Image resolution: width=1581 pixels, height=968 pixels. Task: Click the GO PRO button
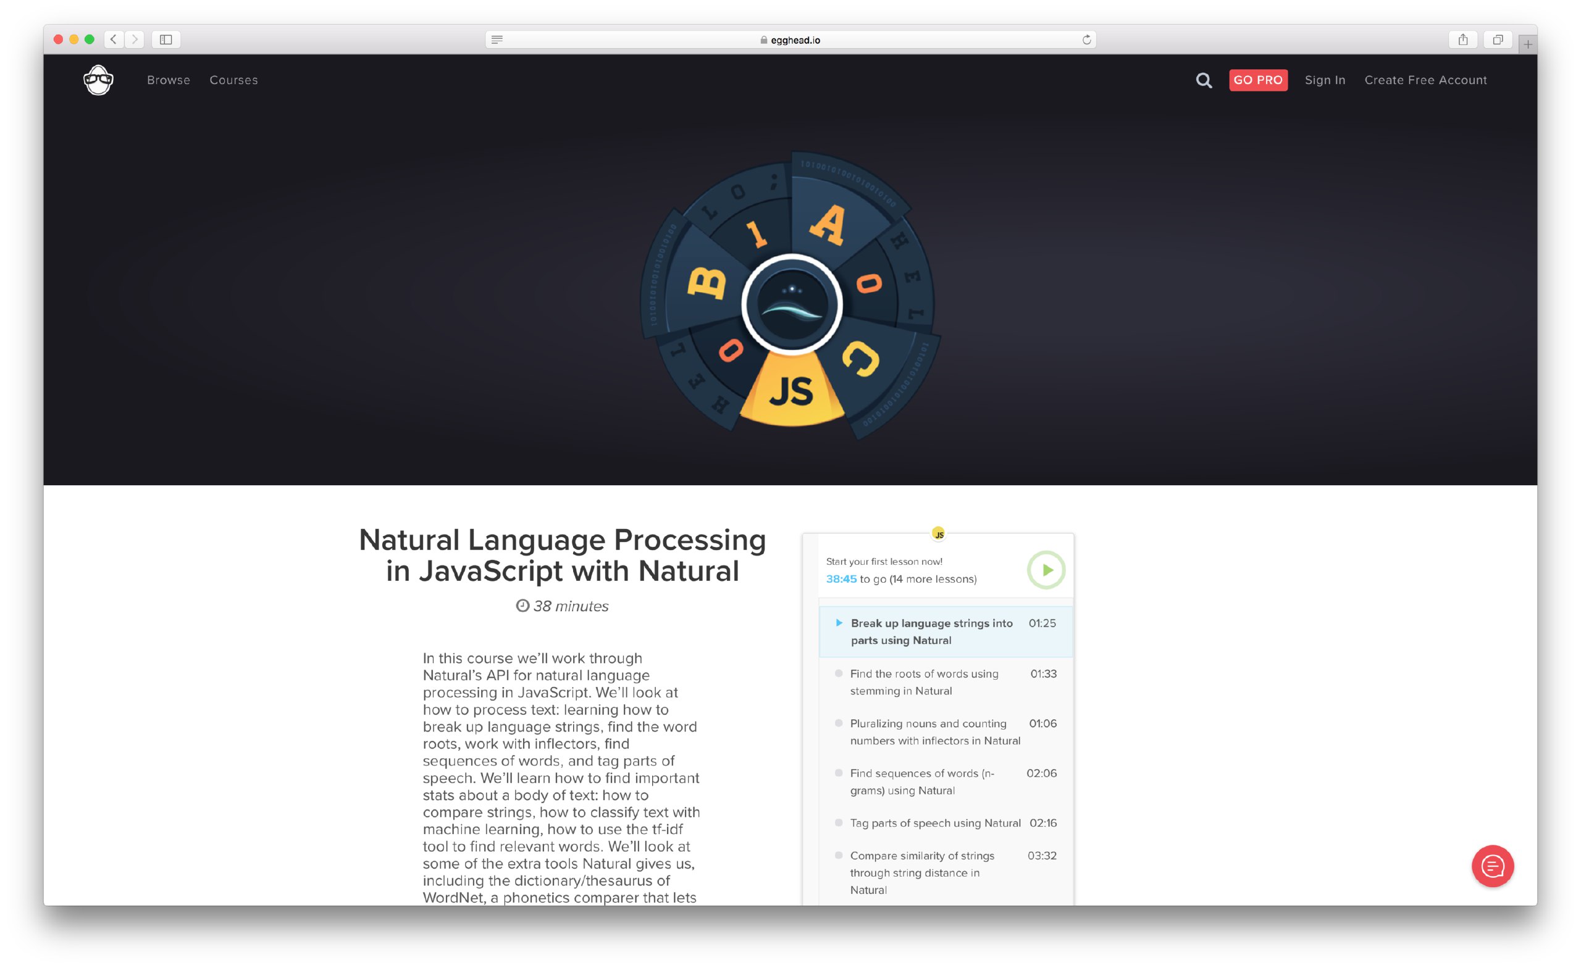pos(1258,80)
